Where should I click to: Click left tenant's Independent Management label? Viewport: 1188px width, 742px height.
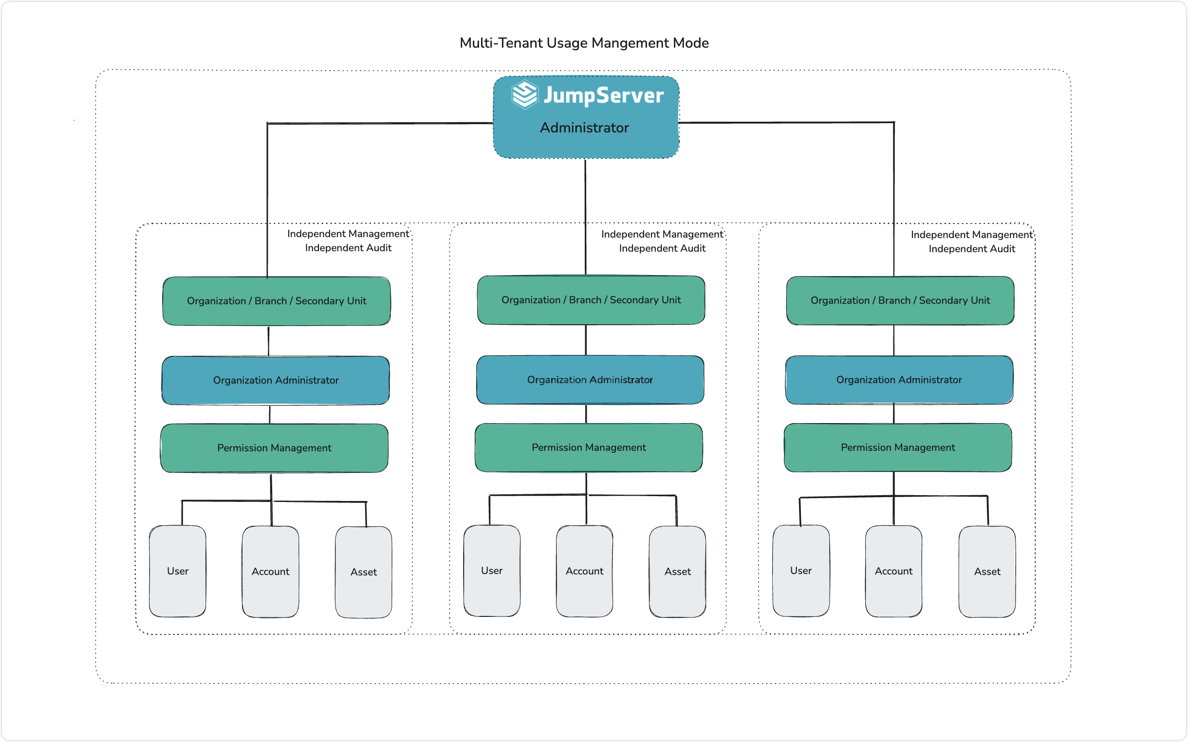point(348,234)
